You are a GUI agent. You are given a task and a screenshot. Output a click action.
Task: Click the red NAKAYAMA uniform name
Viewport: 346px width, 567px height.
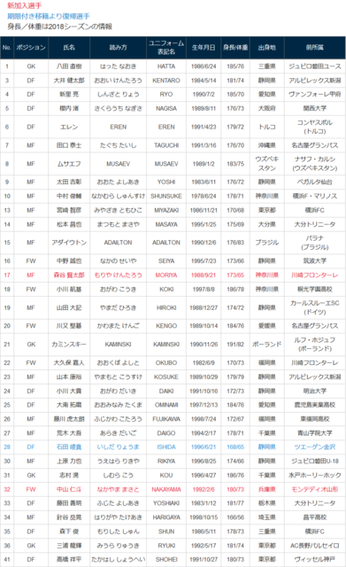(166, 489)
